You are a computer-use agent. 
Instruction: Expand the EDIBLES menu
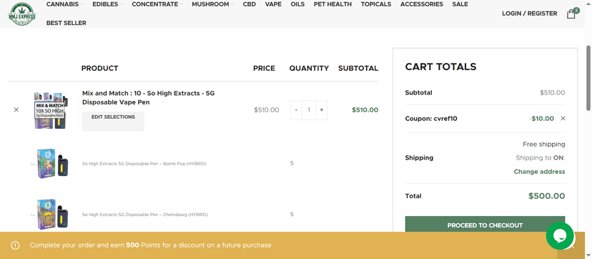coord(107,4)
